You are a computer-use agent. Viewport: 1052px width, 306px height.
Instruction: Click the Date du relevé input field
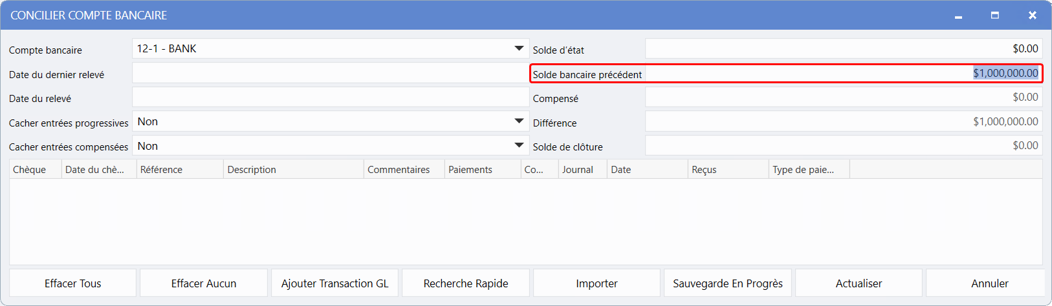pos(330,97)
